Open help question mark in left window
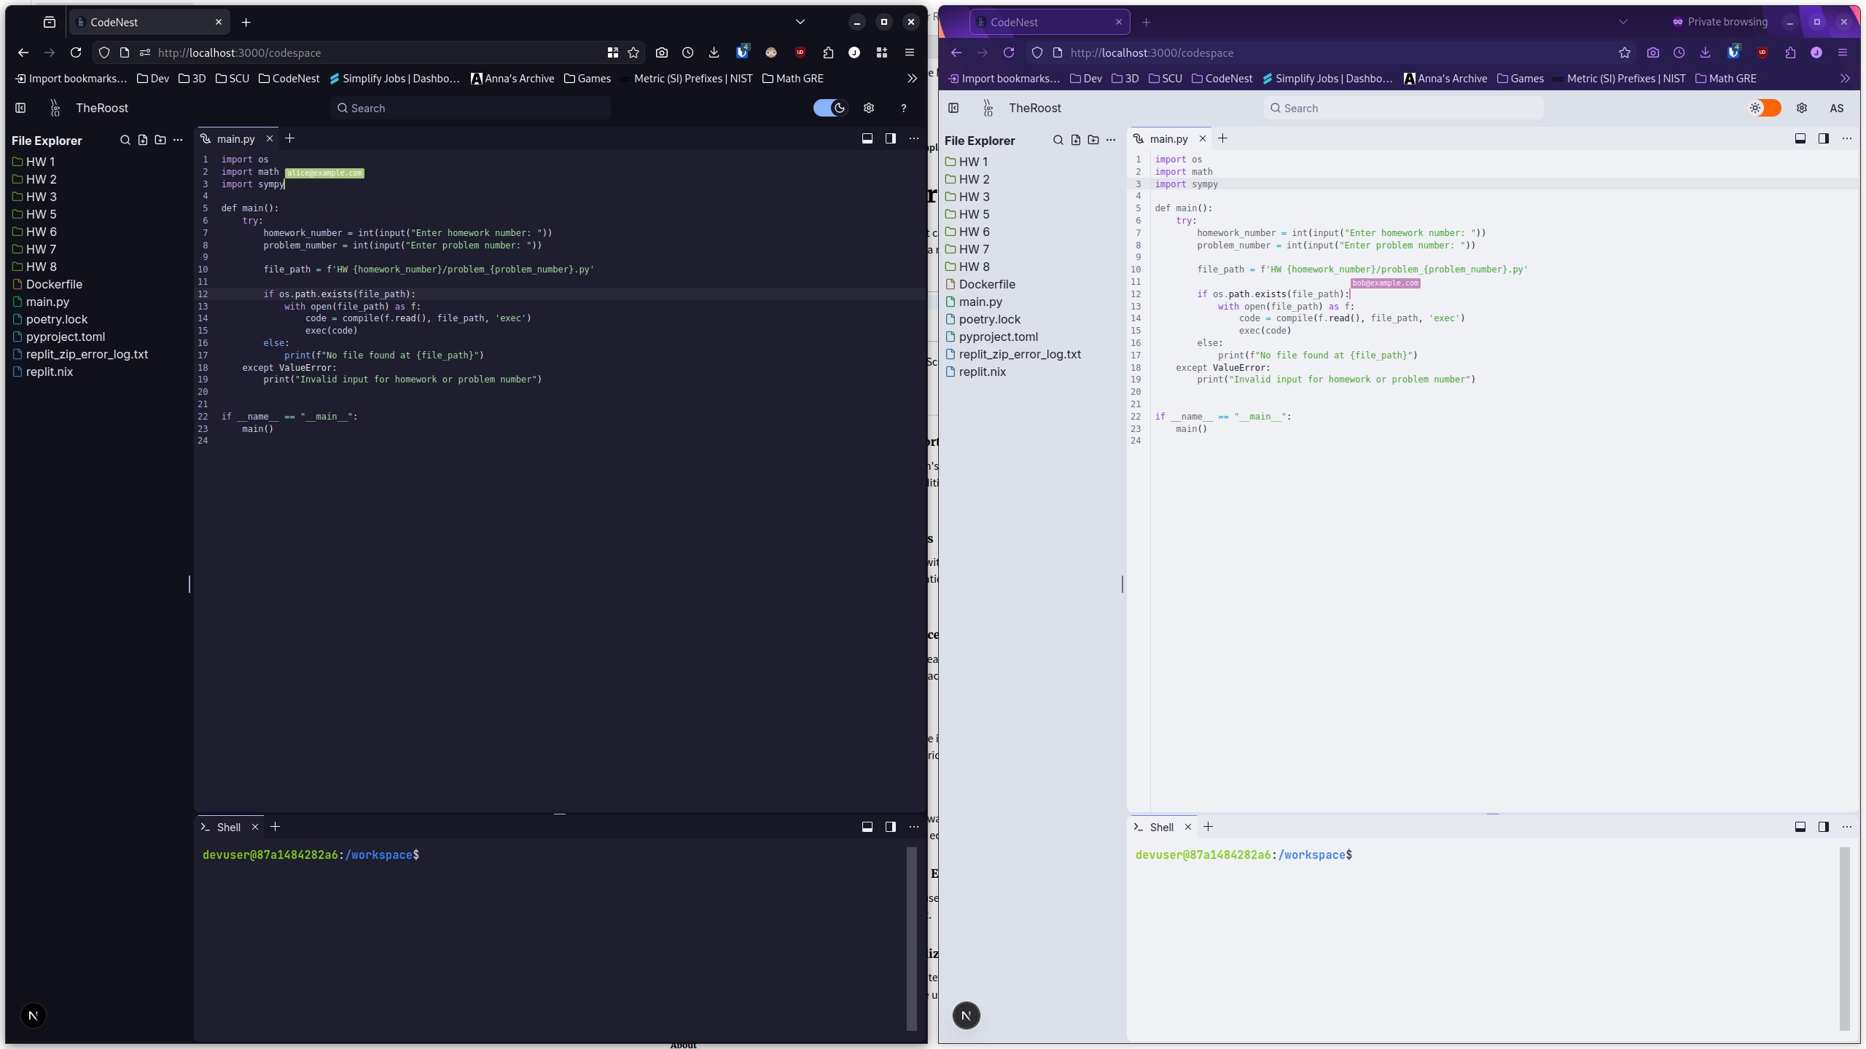1866x1049 pixels. [904, 108]
